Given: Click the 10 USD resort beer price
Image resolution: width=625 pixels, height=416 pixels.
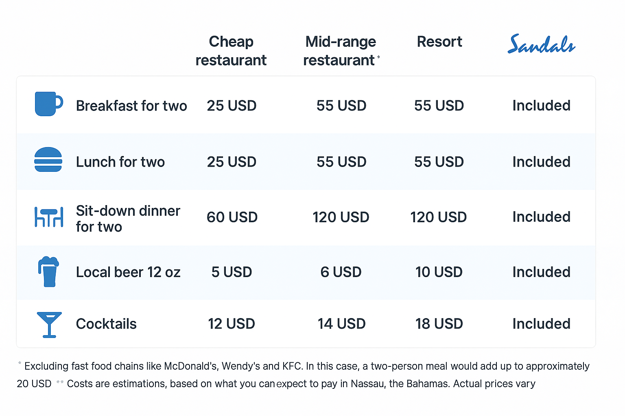Looking at the screenshot, I should [x=439, y=272].
